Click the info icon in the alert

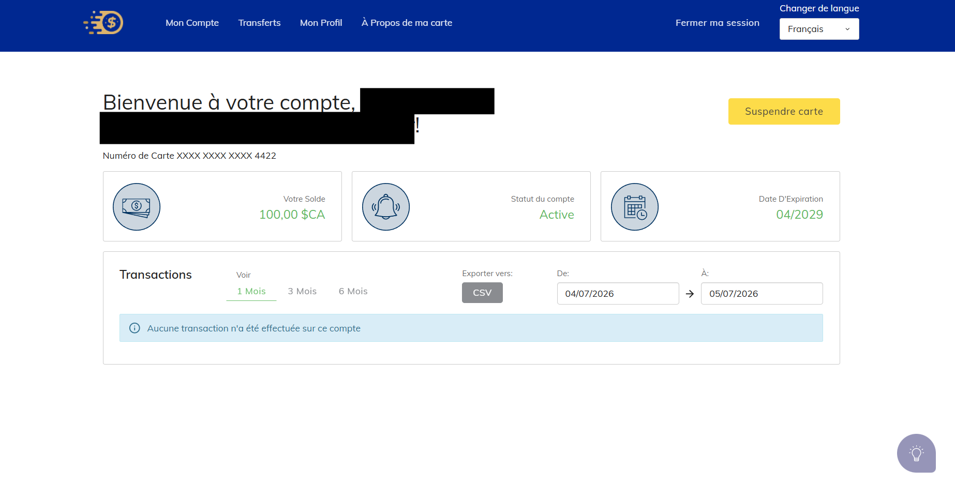(135, 328)
